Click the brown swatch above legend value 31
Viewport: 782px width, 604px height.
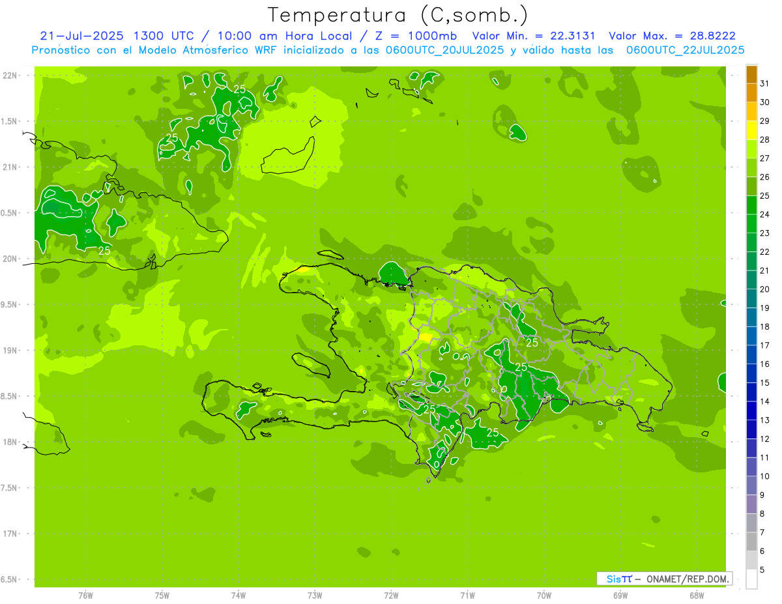point(751,75)
